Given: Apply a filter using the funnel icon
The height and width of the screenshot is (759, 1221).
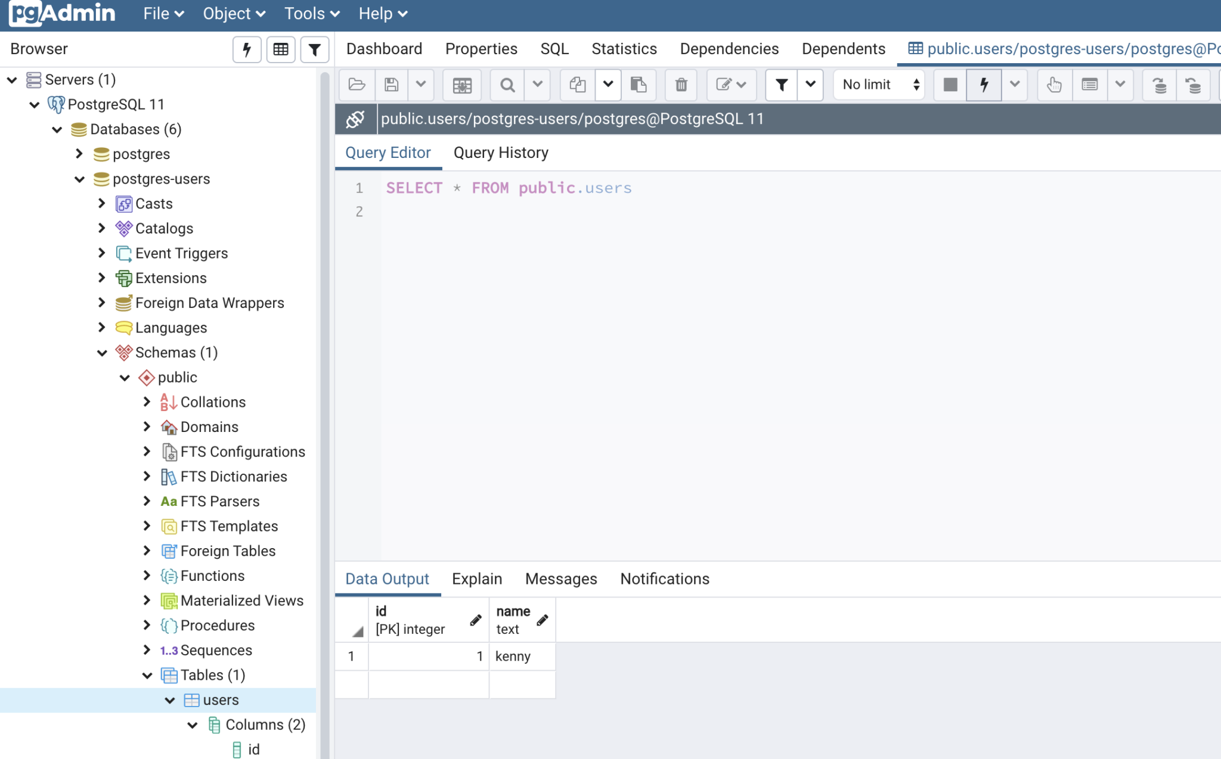Looking at the screenshot, I should coord(782,85).
